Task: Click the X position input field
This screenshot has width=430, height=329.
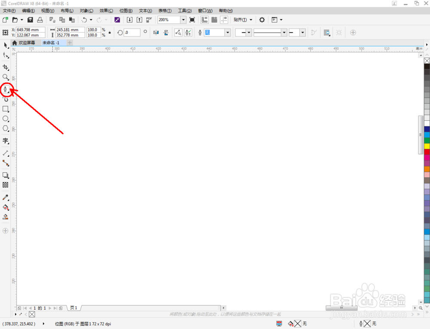Action: click(x=31, y=30)
